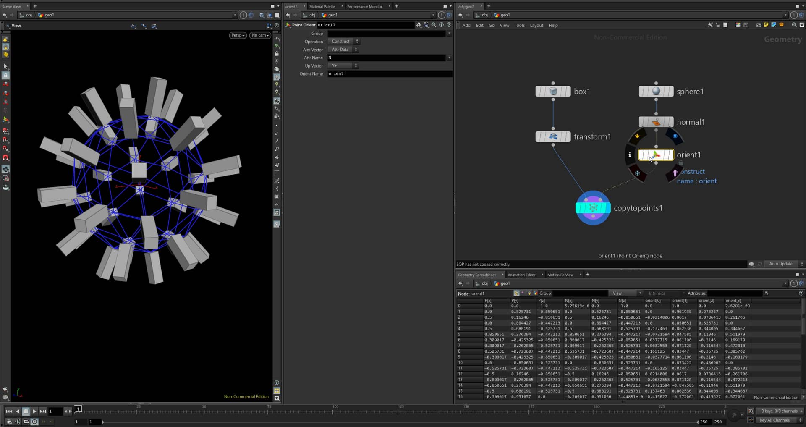Screen dimensions: 806x427
Task: Open the Persp viewport menu
Action: 238,35
